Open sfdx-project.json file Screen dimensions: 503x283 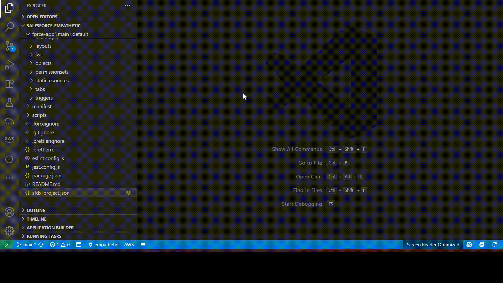51,193
